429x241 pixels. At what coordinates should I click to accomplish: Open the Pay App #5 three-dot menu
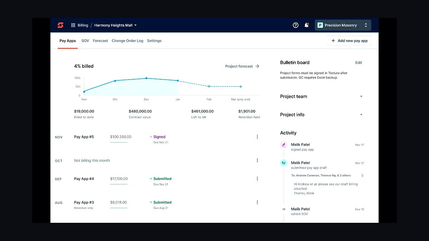click(x=257, y=137)
